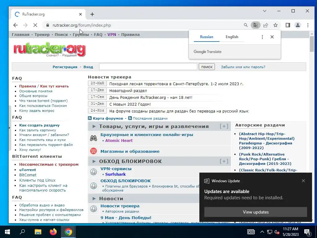Click the Регистрация link
The image size is (317, 238).
point(65,67)
